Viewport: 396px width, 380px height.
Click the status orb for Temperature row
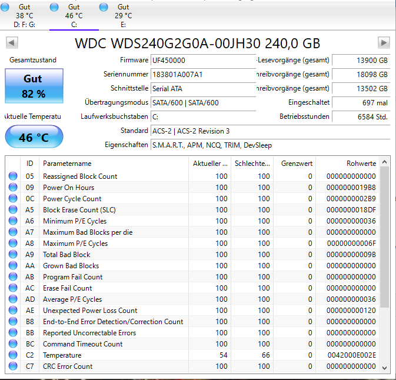[x=13, y=355]
